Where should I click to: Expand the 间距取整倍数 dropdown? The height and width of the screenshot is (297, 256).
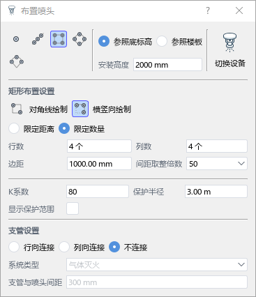click(217, 164)
